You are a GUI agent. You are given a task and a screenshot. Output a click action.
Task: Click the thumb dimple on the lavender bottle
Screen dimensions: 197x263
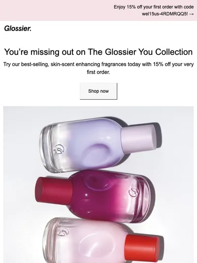pos(99,153)
